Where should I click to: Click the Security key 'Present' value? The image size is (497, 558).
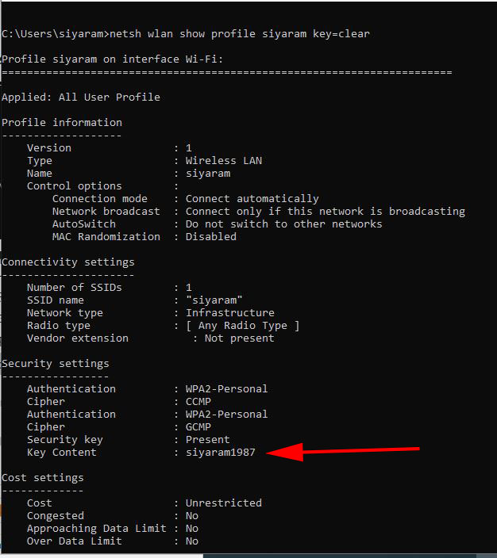[x=208, y=440]
